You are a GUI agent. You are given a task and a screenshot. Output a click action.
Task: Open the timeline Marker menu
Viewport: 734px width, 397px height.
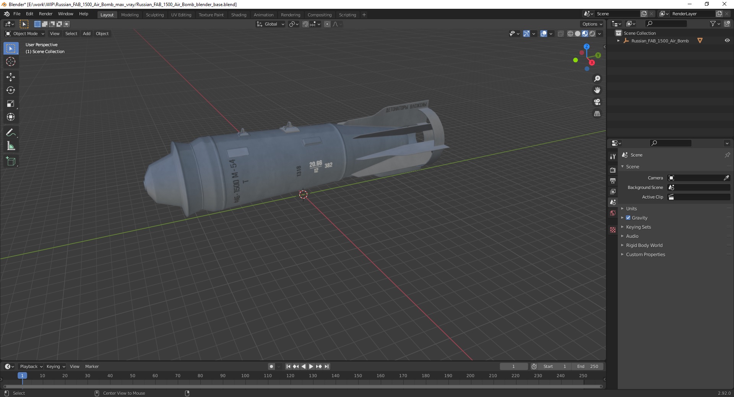(x=92, y=366)
